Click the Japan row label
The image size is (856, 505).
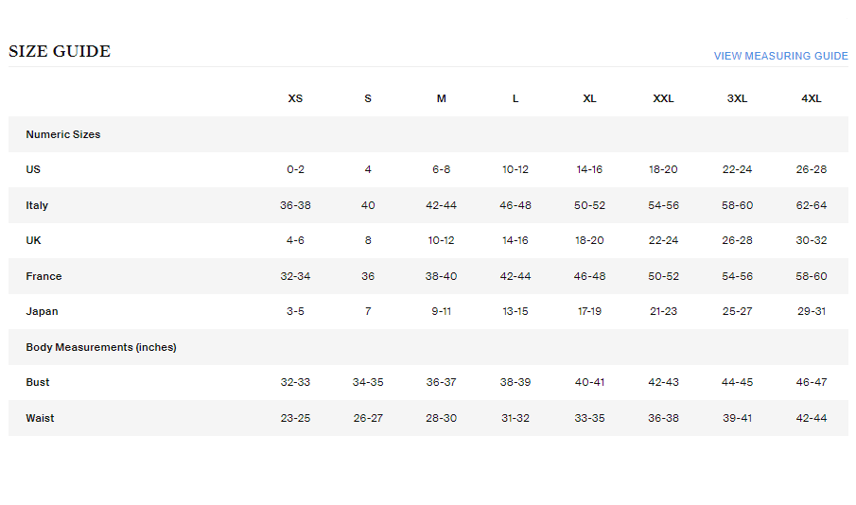(x=42, y=311)
